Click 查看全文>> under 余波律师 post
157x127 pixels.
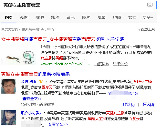tap(32, 99)
